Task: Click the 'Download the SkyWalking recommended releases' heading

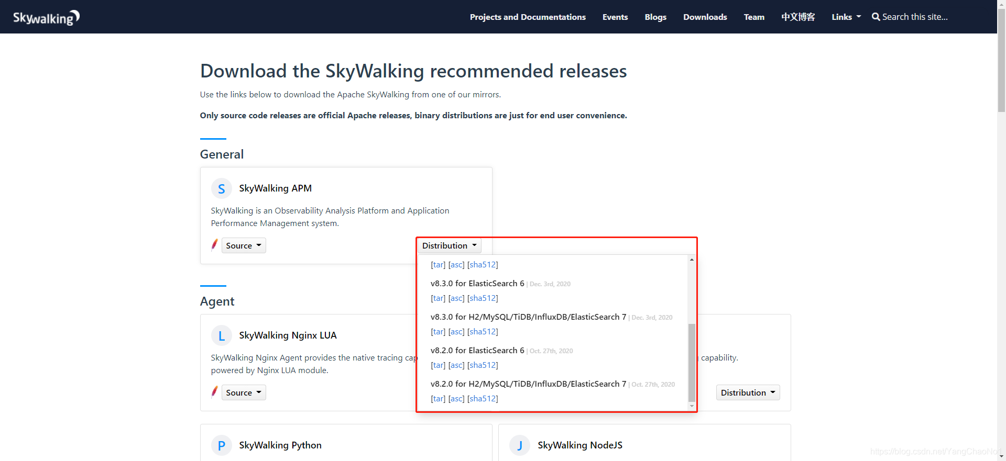Action: pos(413,71)
